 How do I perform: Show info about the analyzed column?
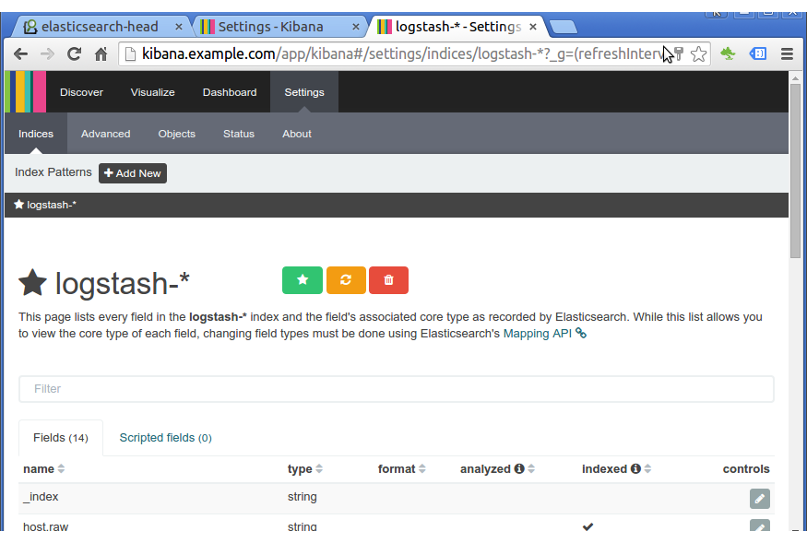[518, 468]
